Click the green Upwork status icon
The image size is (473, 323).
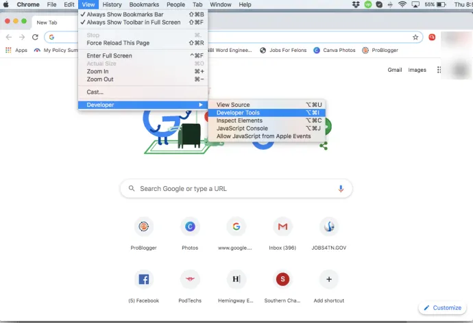tap(367, 5)
